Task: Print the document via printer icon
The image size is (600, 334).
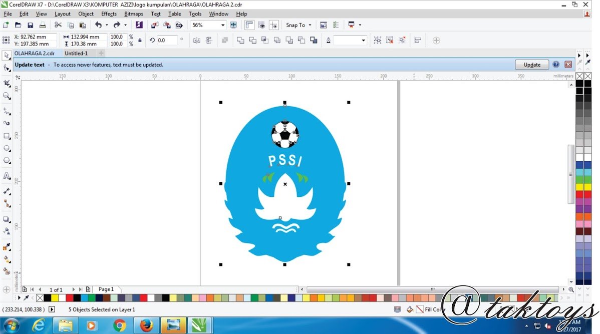Action: tap(43, 25)
